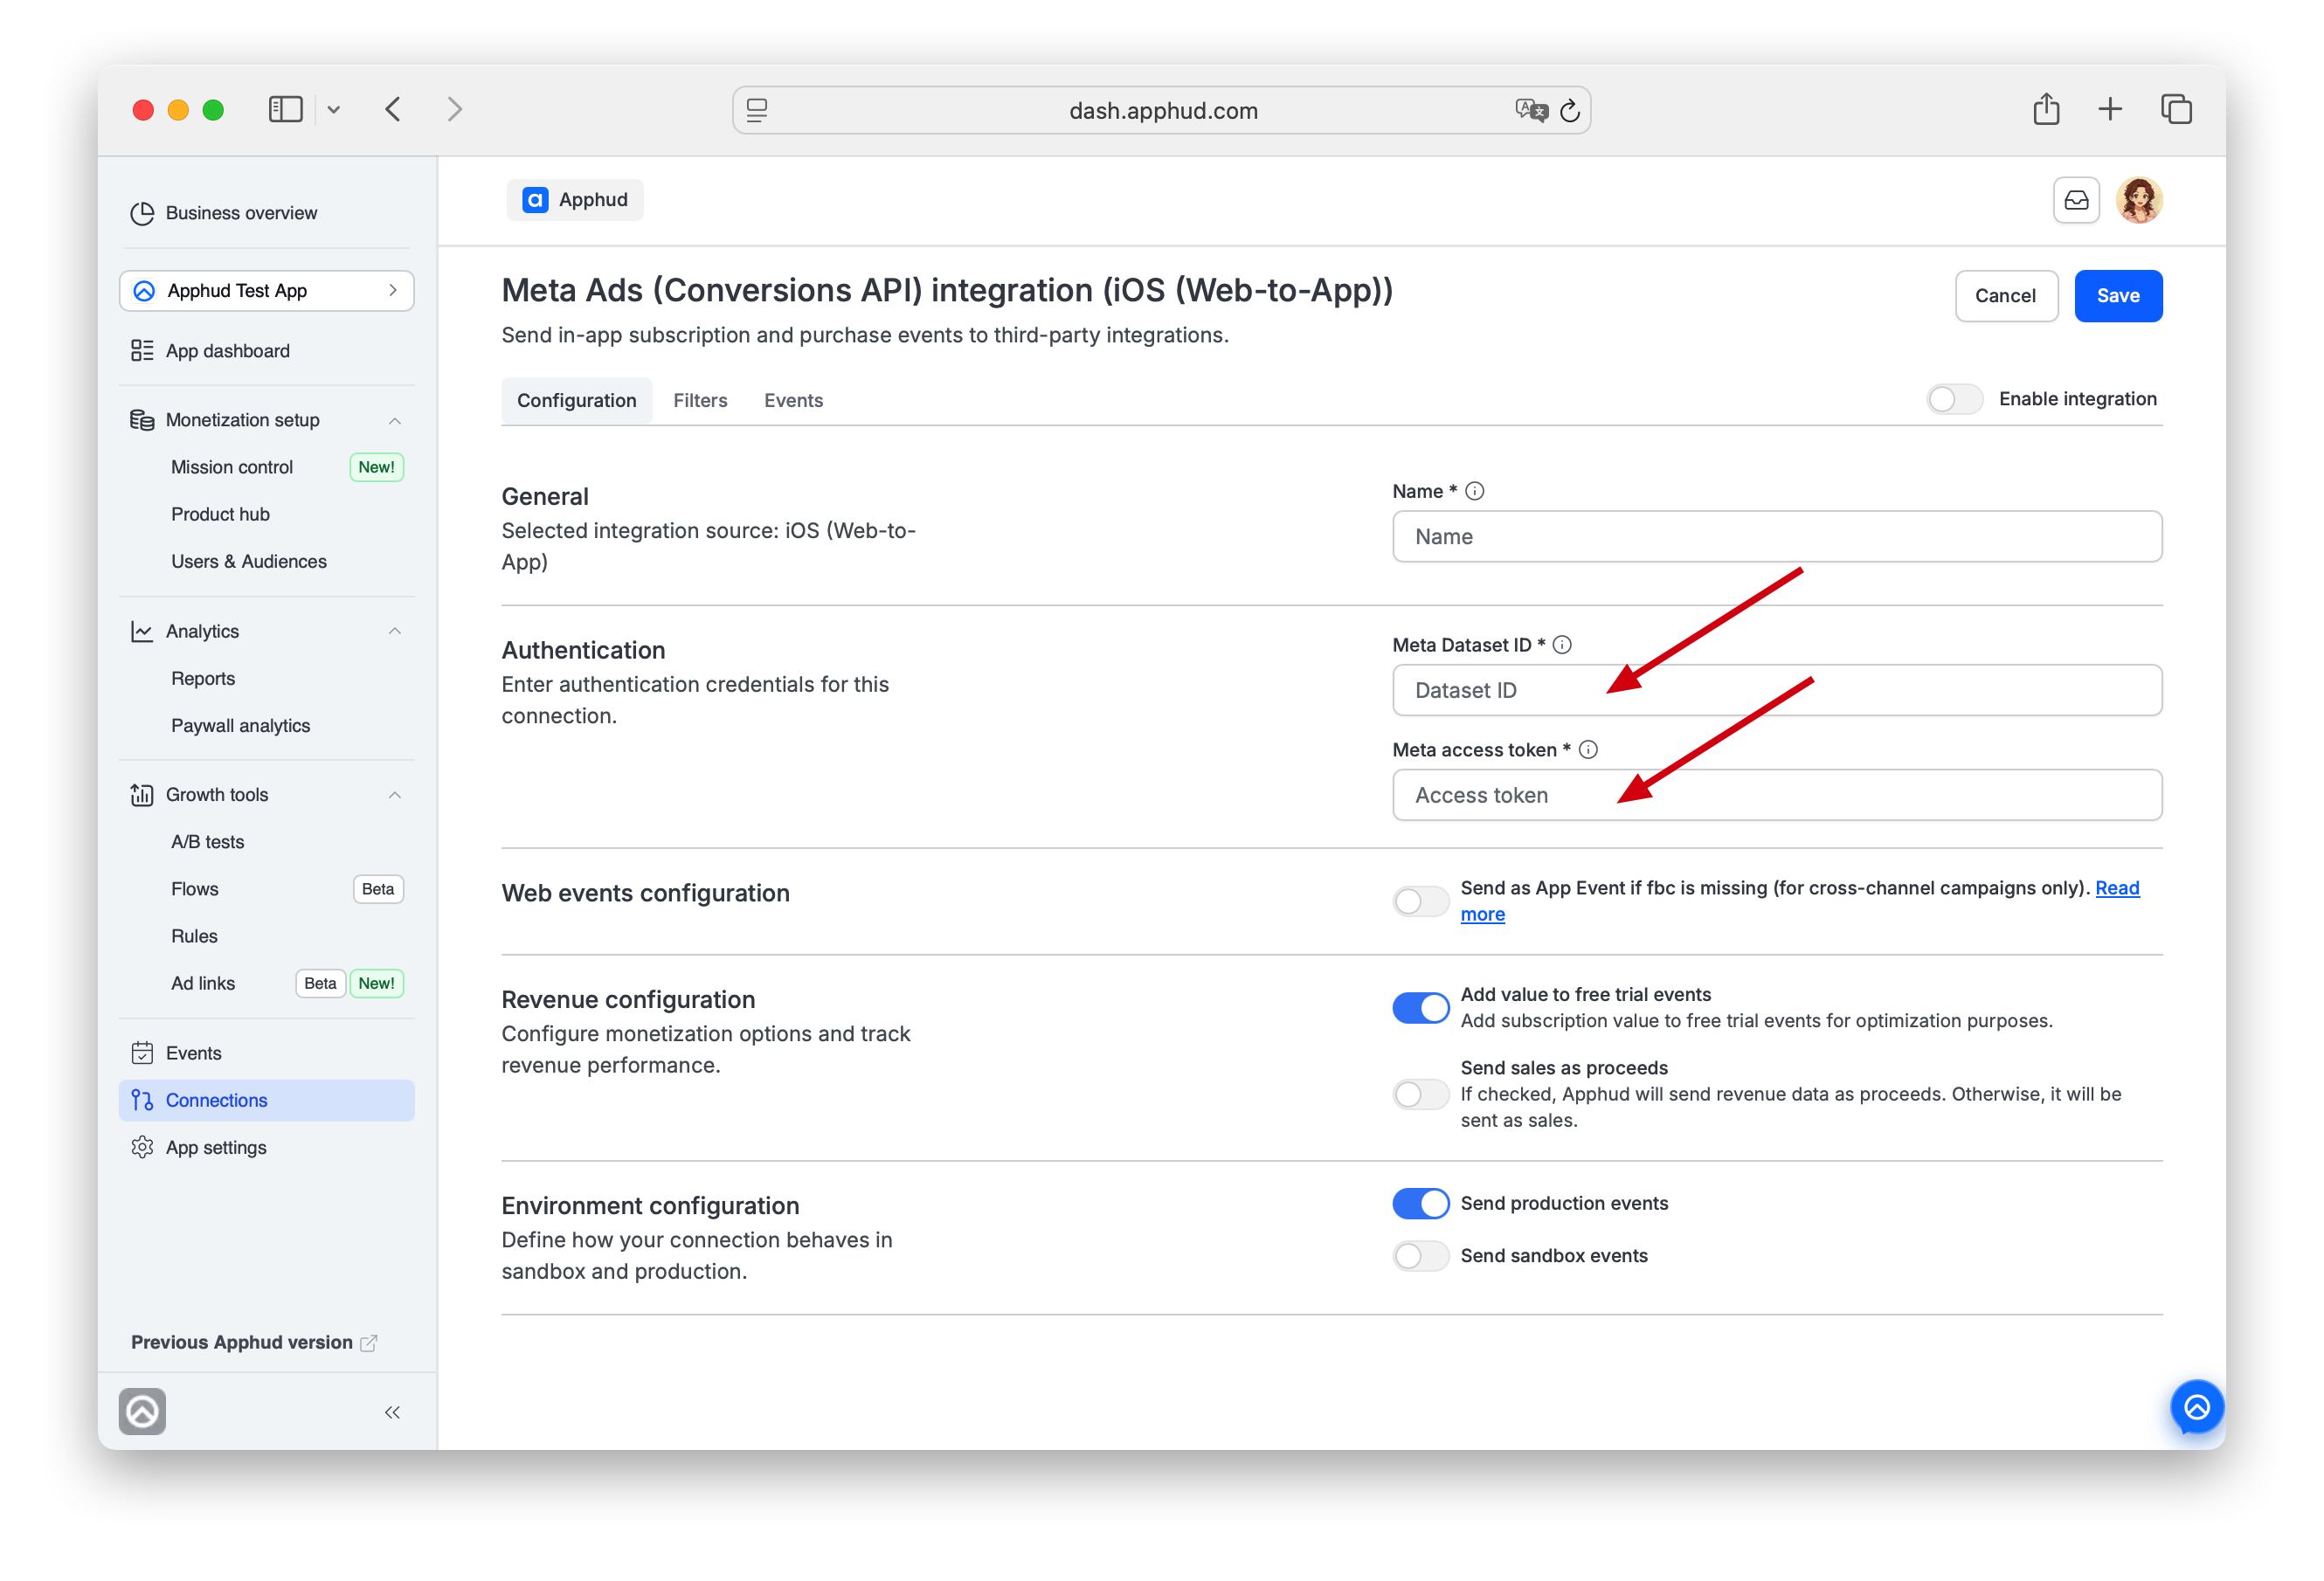Collapse the sidebar with double chevron

point(392,1412)
